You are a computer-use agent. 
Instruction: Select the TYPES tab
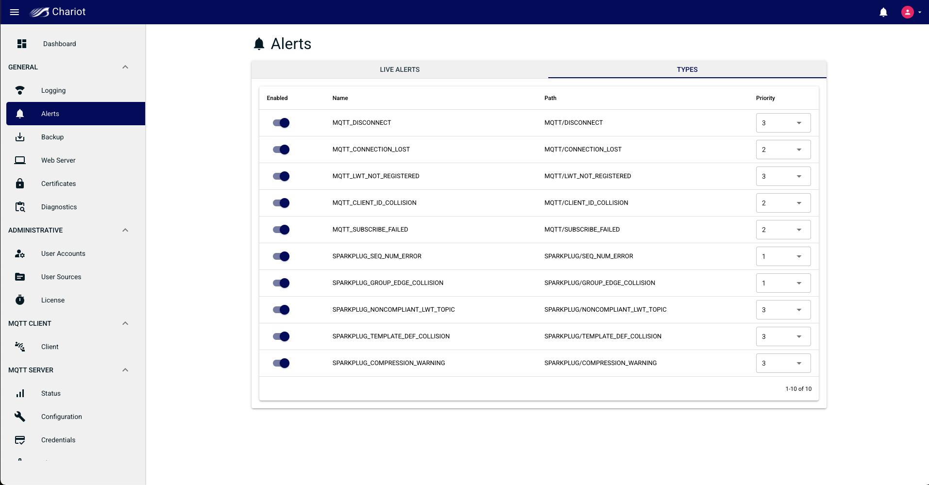[687, 69]
